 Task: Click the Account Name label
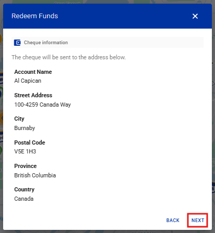(33, 72)
